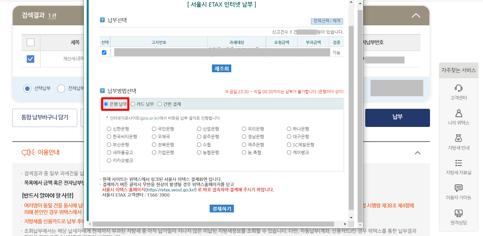
Task: Click the 고지번호 column header
Action: coord(159,42)
